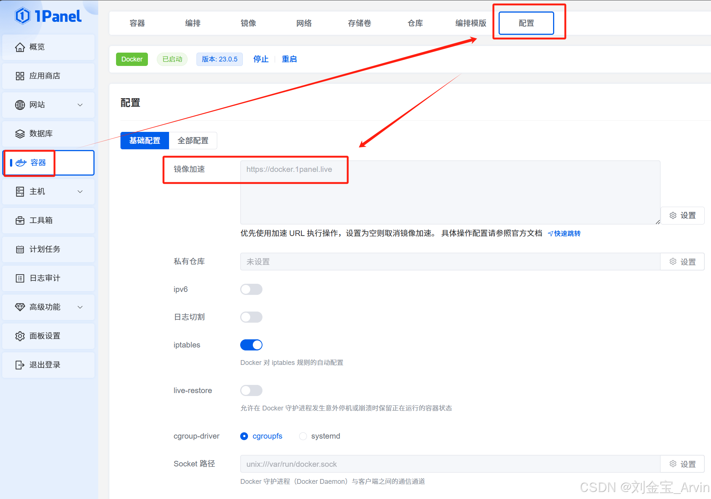Screen dimensions: 711x499
Task: Open 数据库 in the sidebar
Action: coord(48,134)
